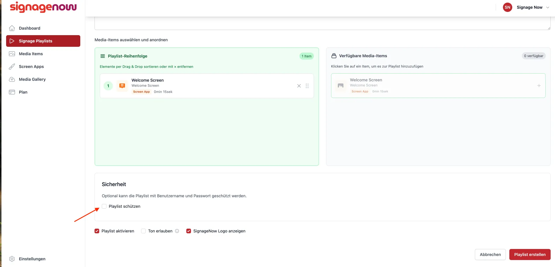Open Einstellungen gear icon
This screenshot has width=555, height=267.
(x=12, y=259)
